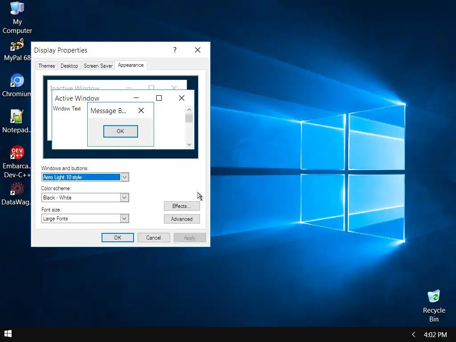Viewport: 456px width, 342px height.
Task: Switch to the Screen Saver tab
Action: tap(98, 66)
